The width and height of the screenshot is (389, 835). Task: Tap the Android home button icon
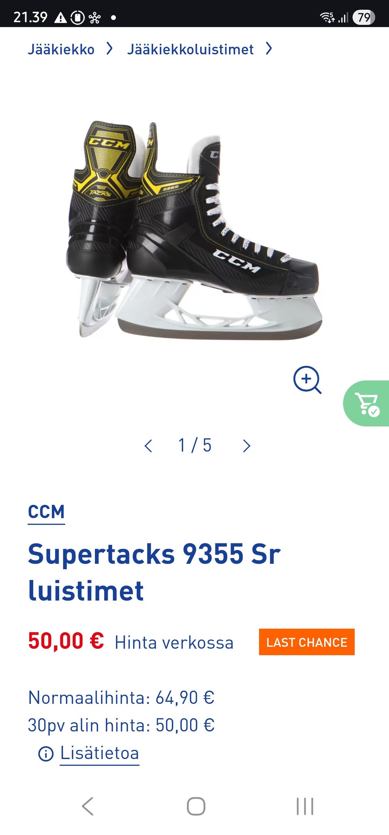pyautogui.click(x=196, y=806)
